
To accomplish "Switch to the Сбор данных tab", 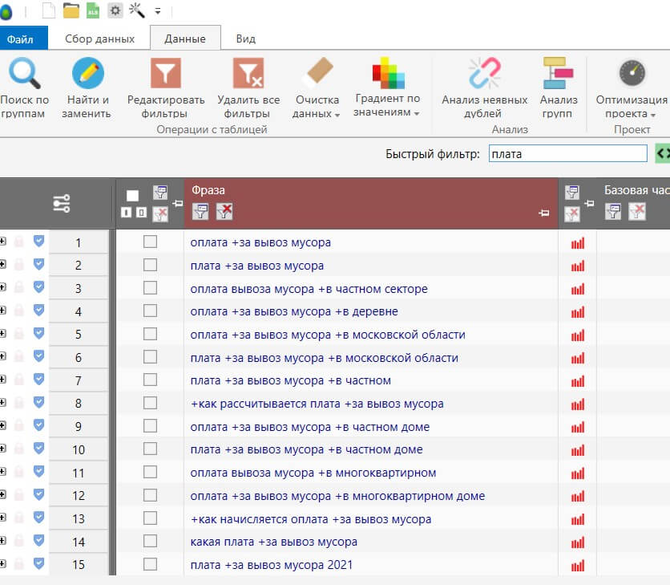I will pyautogui.click(x=99, y=39).
